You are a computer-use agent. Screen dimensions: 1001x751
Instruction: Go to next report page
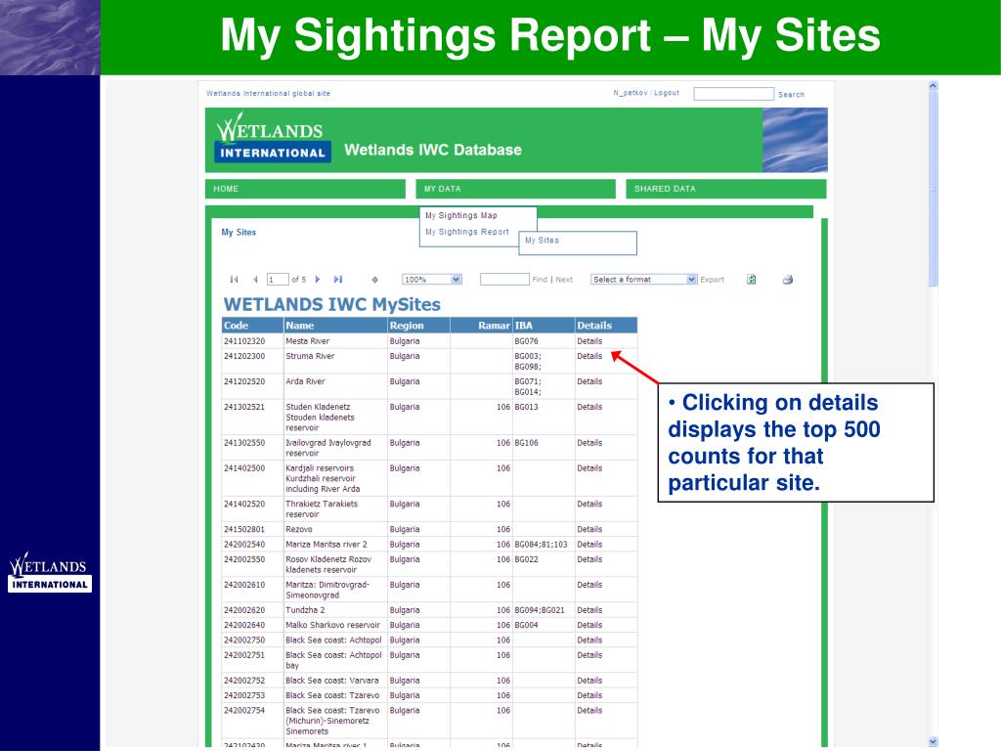(318, 279)
